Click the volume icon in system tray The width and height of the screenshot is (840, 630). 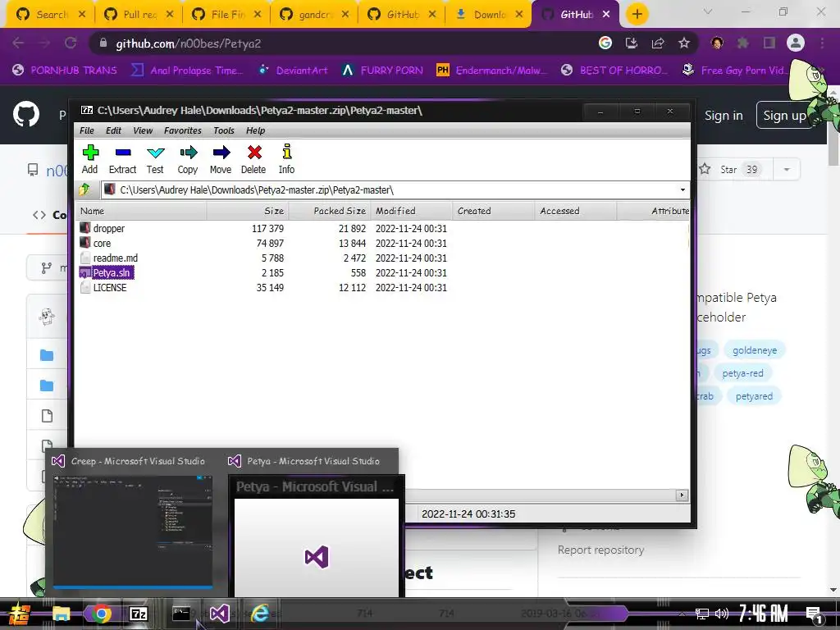(722, 614)
